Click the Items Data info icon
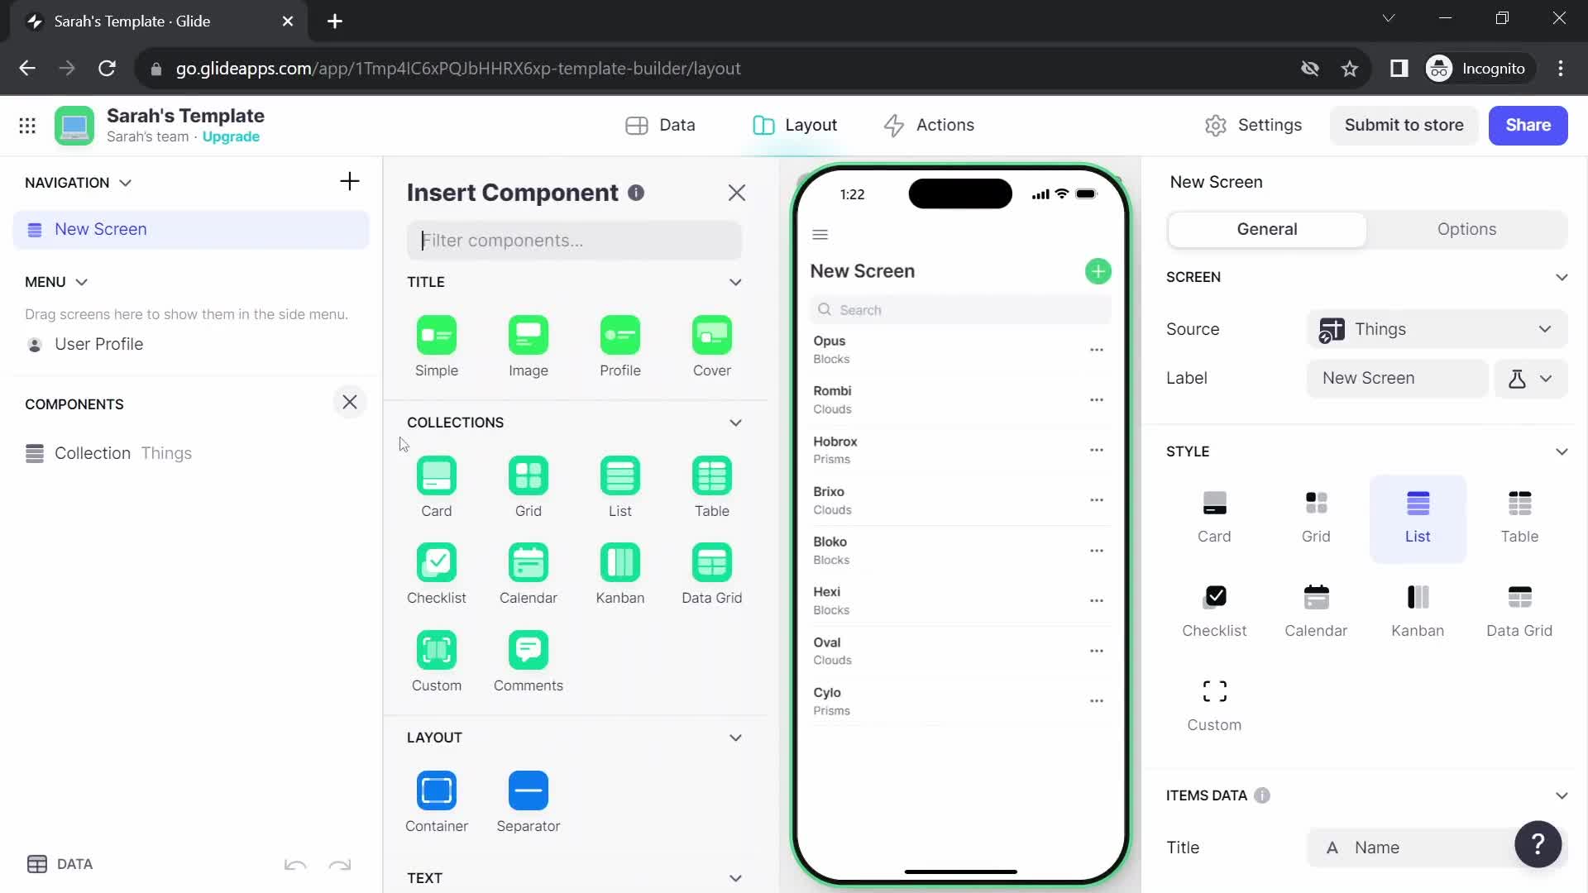Screen dimensions: 1588x893 click(1261, 795)
